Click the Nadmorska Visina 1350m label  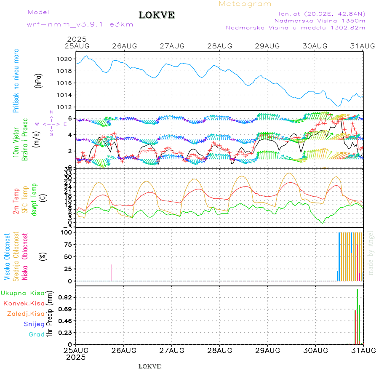[320, 20]
